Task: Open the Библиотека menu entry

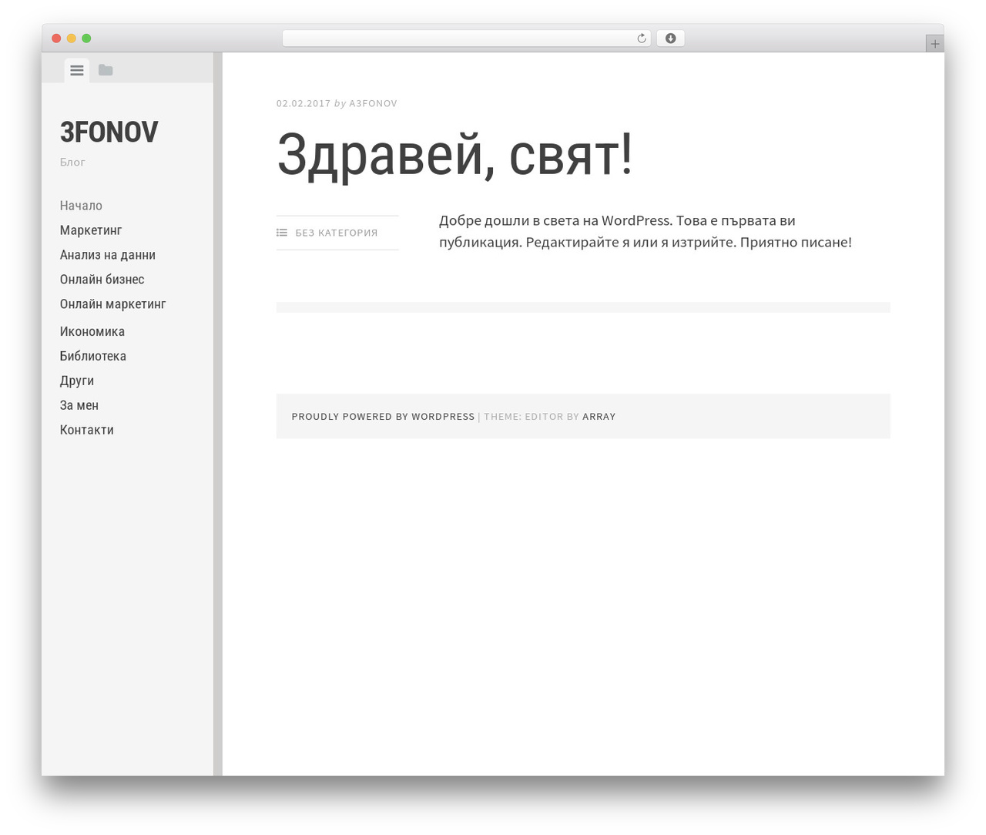Action: point(93,356)
